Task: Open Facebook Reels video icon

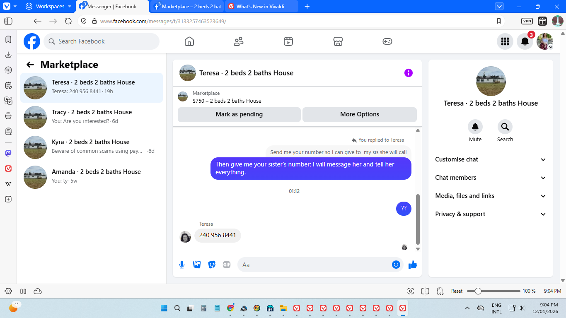Action: click(x=288, y=41)
